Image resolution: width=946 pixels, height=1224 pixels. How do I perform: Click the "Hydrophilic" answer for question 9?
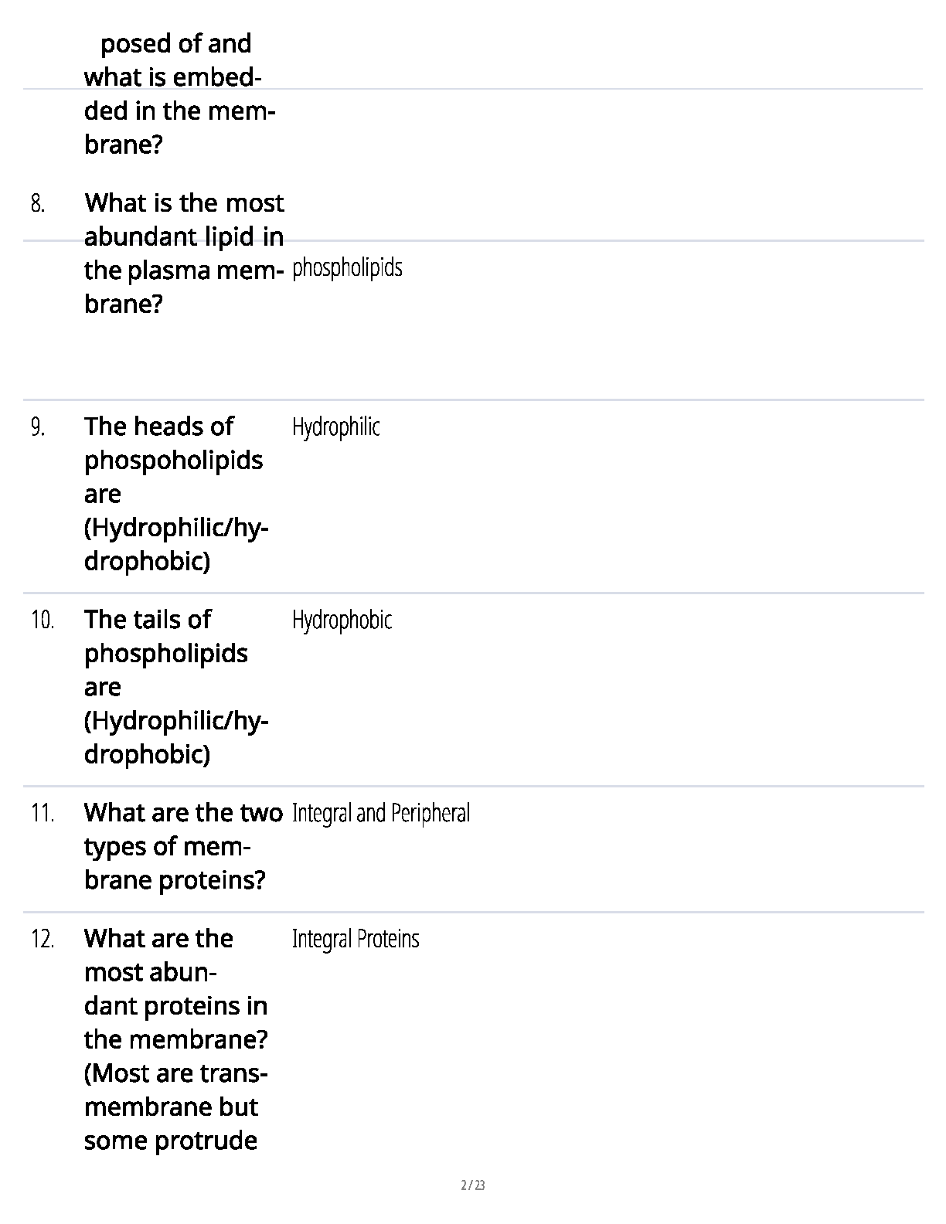pyautogui.click(x=335, y=427)
